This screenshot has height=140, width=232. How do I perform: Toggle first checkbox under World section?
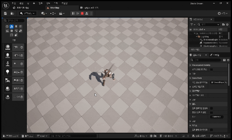point(211,108)
